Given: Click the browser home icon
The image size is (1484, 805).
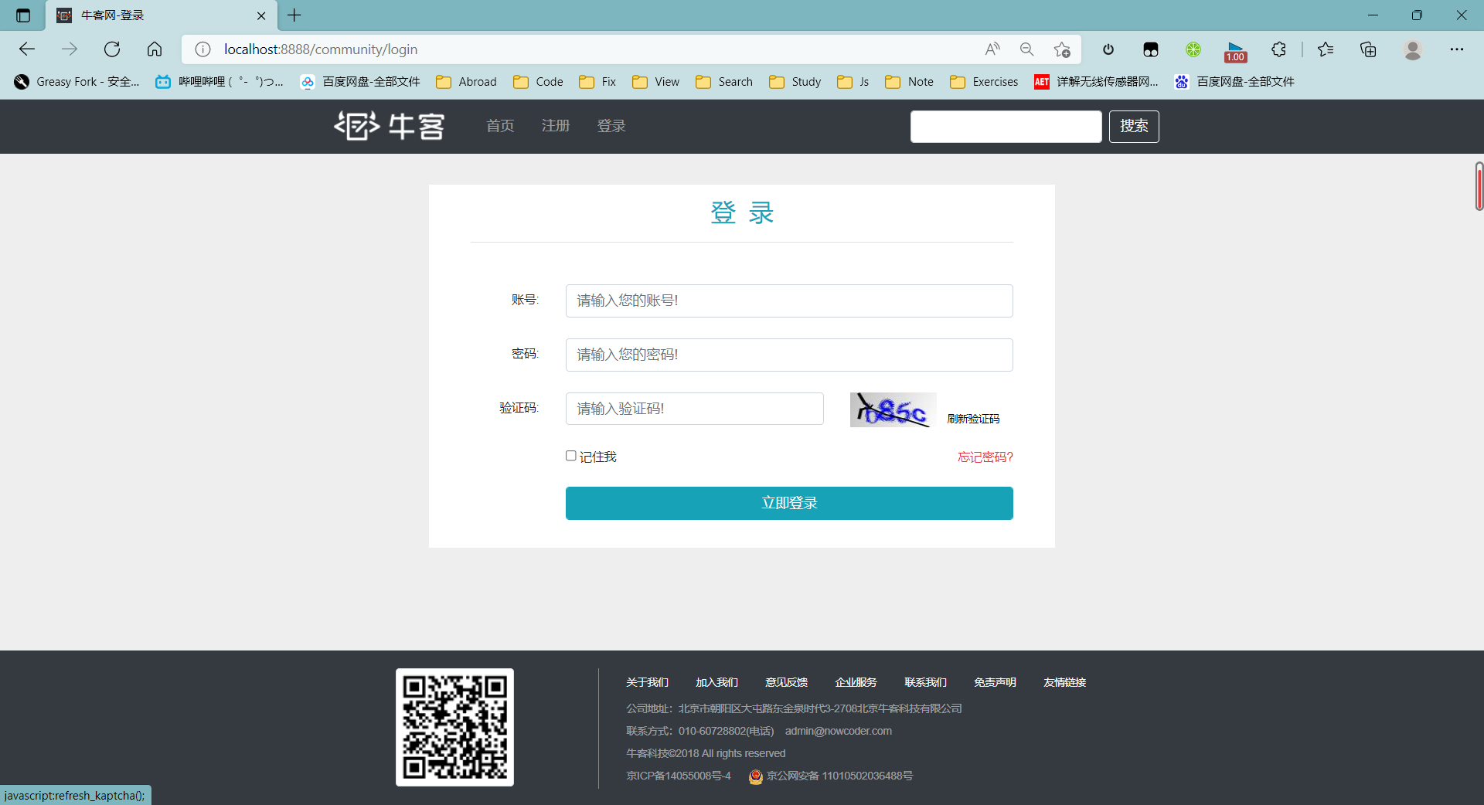Looking at the screenshot, I should click(155, 49).
